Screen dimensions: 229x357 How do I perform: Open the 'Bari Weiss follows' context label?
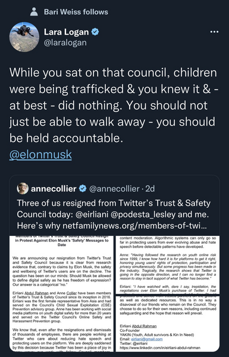point(76,12)
